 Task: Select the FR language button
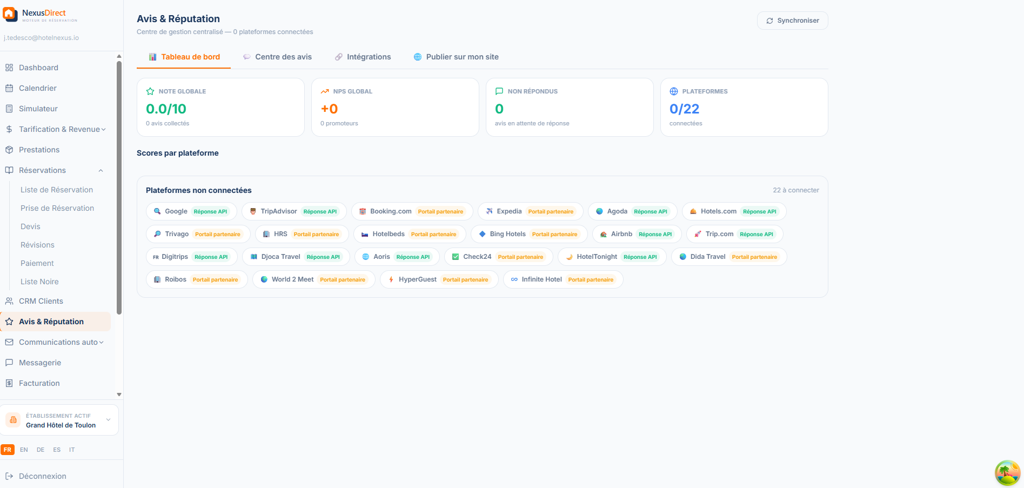[8, 450]
